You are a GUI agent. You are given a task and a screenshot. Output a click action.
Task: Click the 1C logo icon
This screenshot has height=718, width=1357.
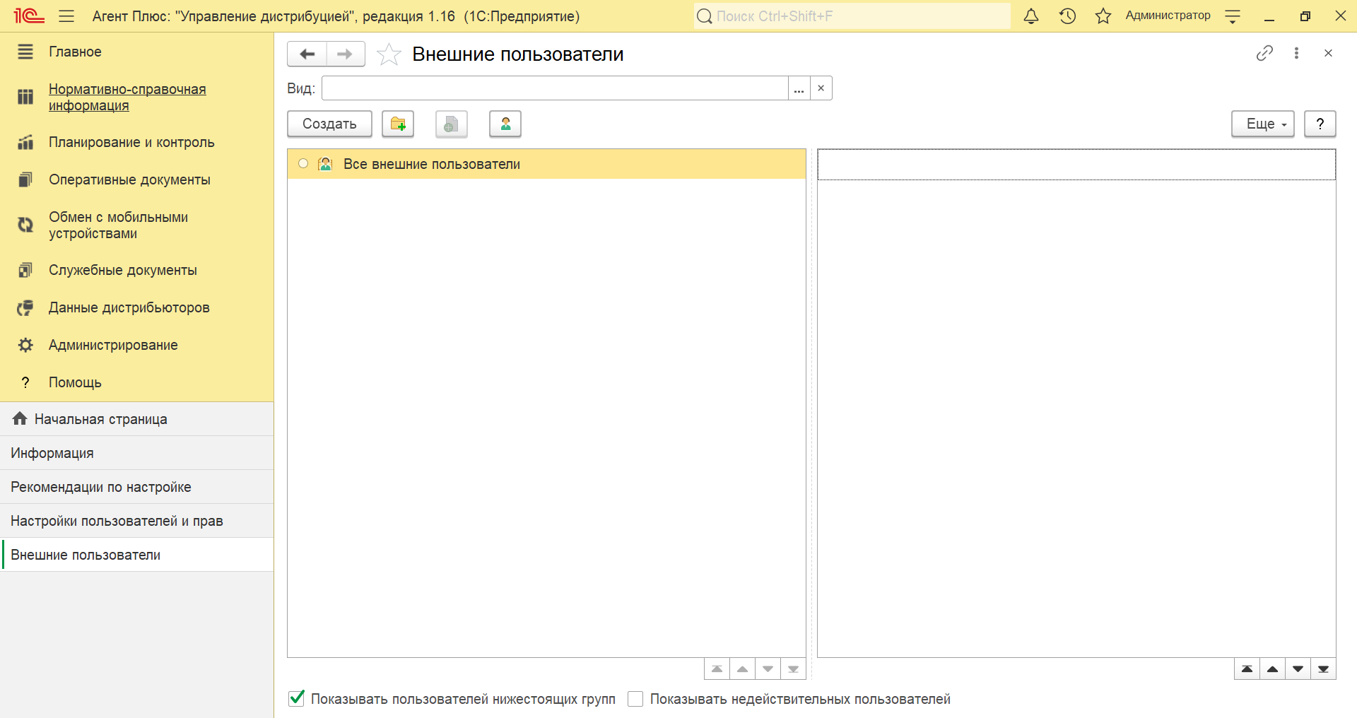(x=29, y=16)
